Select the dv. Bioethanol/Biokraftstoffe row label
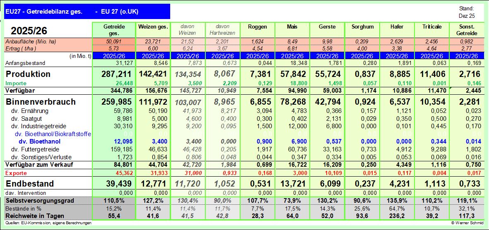The image size is (489, 230). [x=53, y=134]
